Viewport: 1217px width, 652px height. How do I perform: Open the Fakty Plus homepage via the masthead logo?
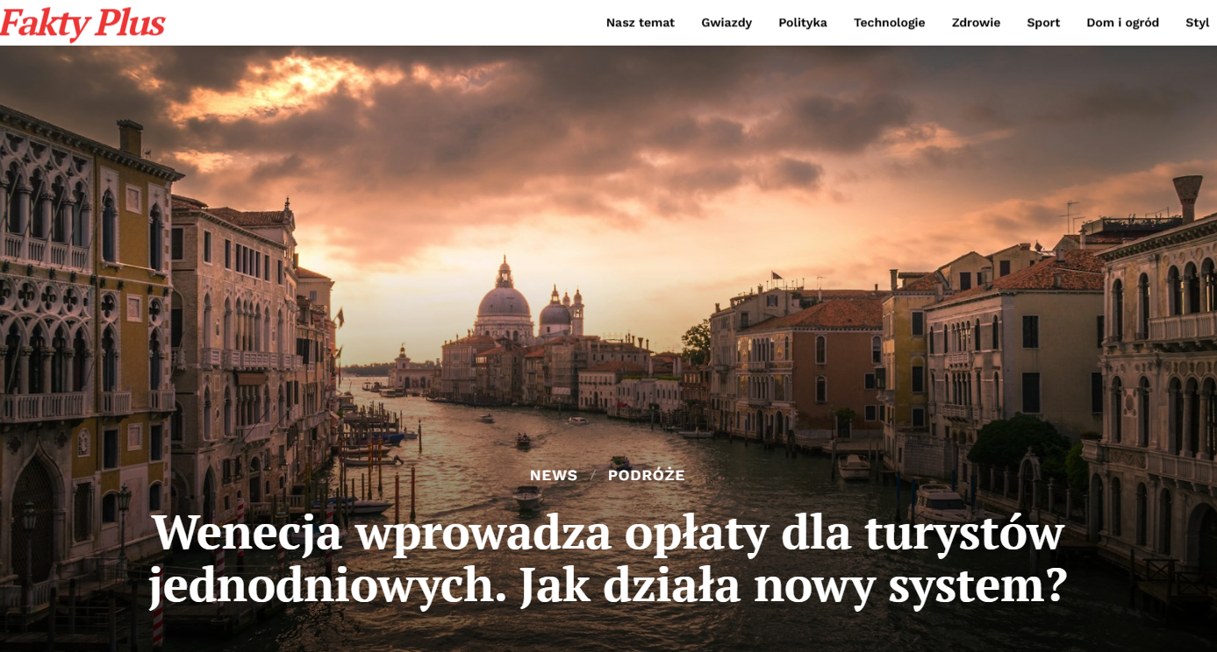coord(83,22)
